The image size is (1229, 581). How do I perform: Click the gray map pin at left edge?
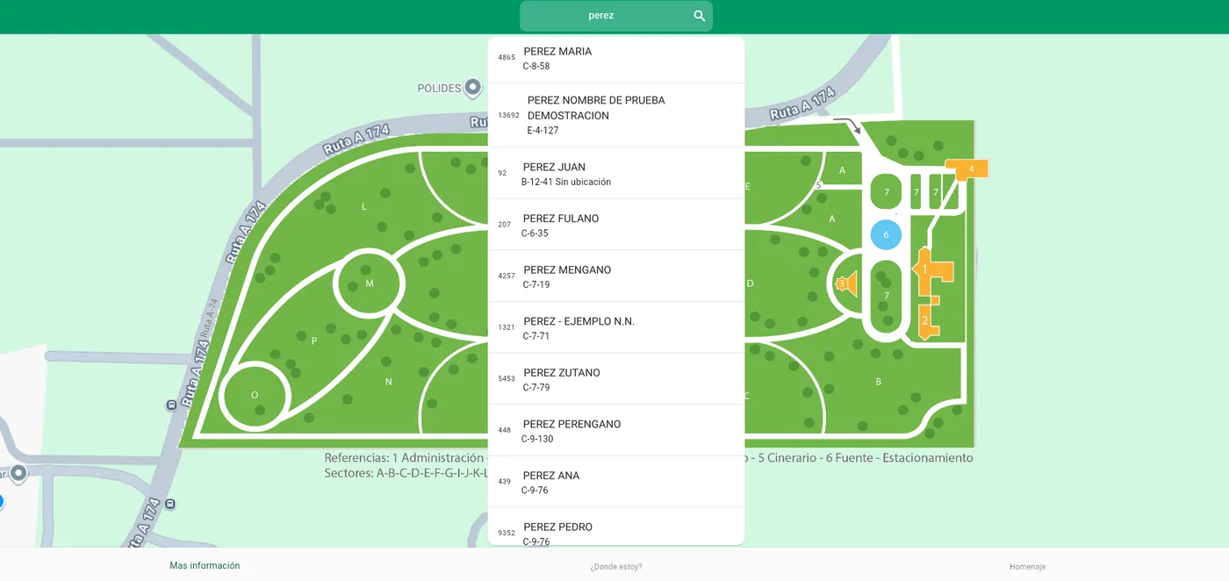(18, 474)
